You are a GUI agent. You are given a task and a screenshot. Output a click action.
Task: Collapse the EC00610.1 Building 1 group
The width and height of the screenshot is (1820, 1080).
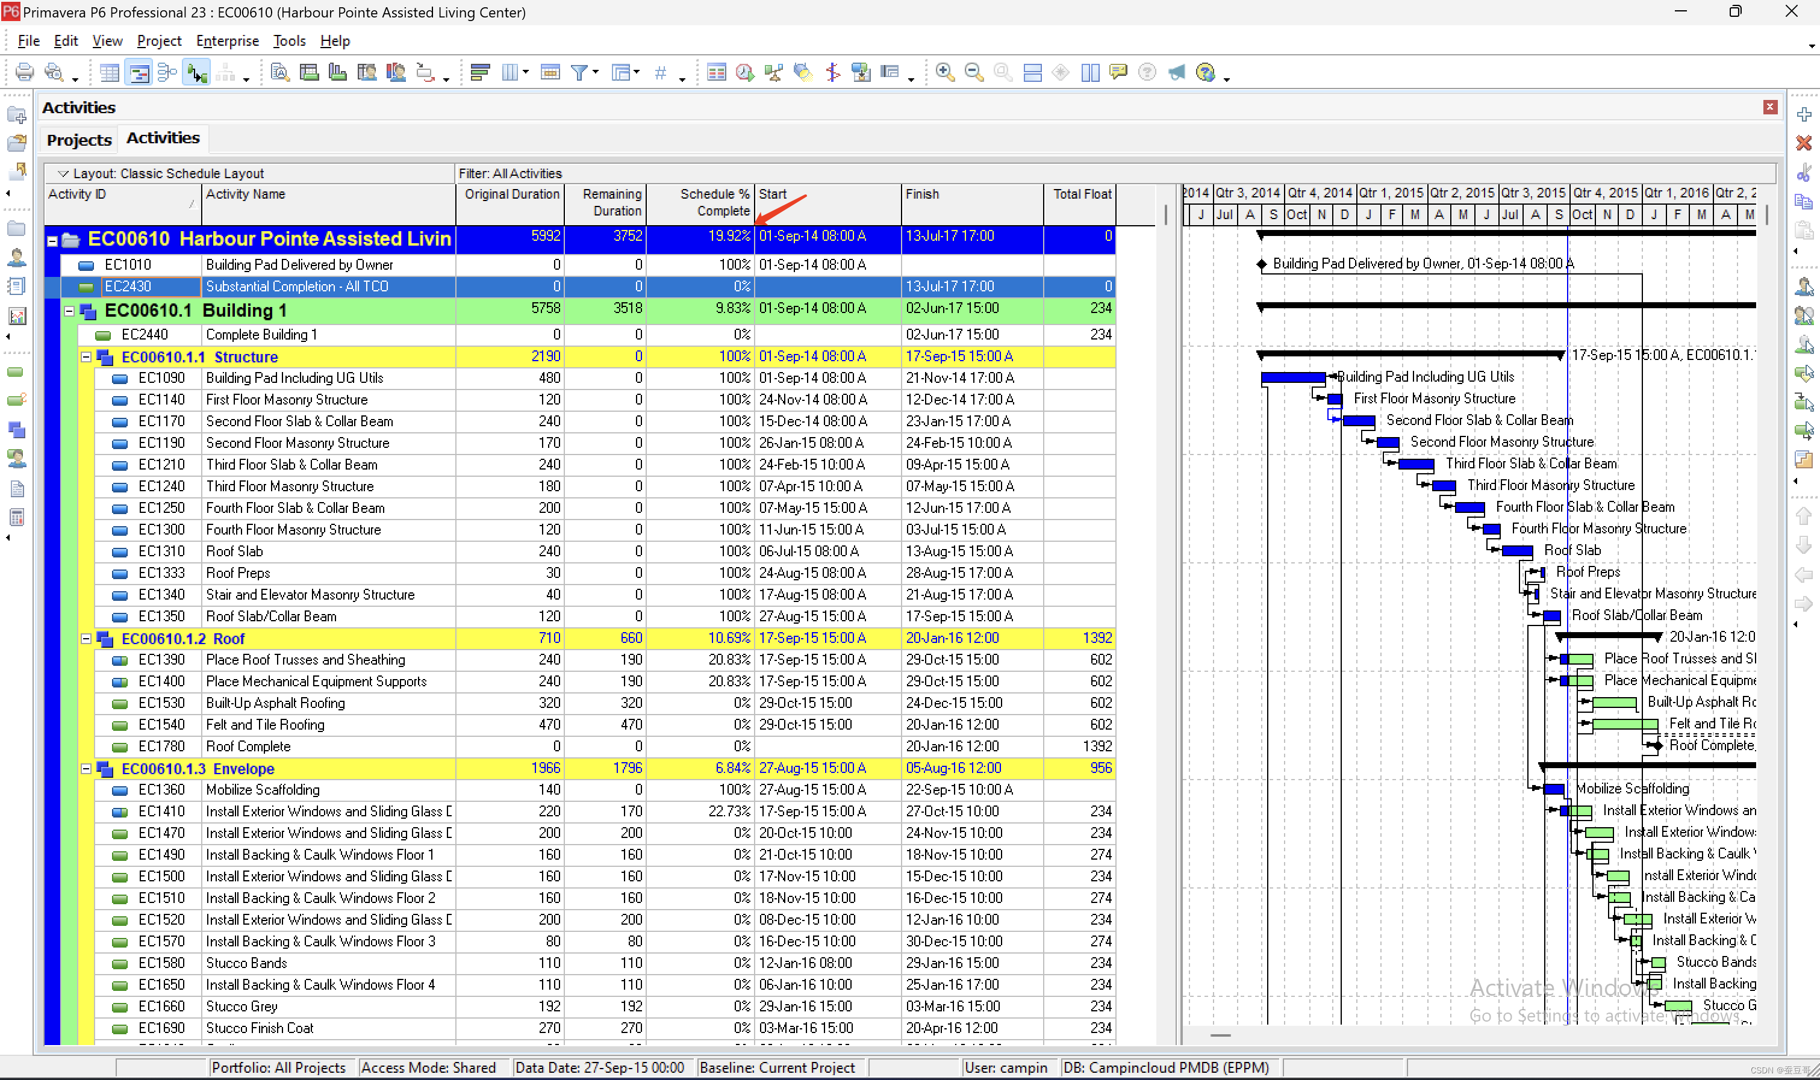pyautogui.click(x=69, y=311)
